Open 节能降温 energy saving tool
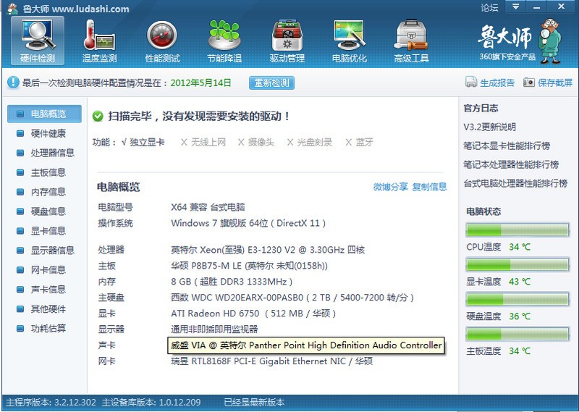 point(224,41)
